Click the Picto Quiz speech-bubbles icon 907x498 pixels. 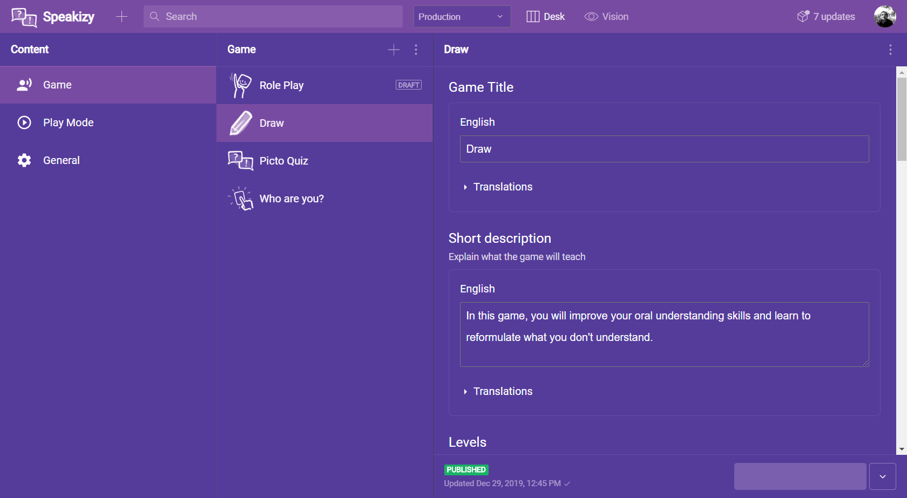(x=240, y=161)
